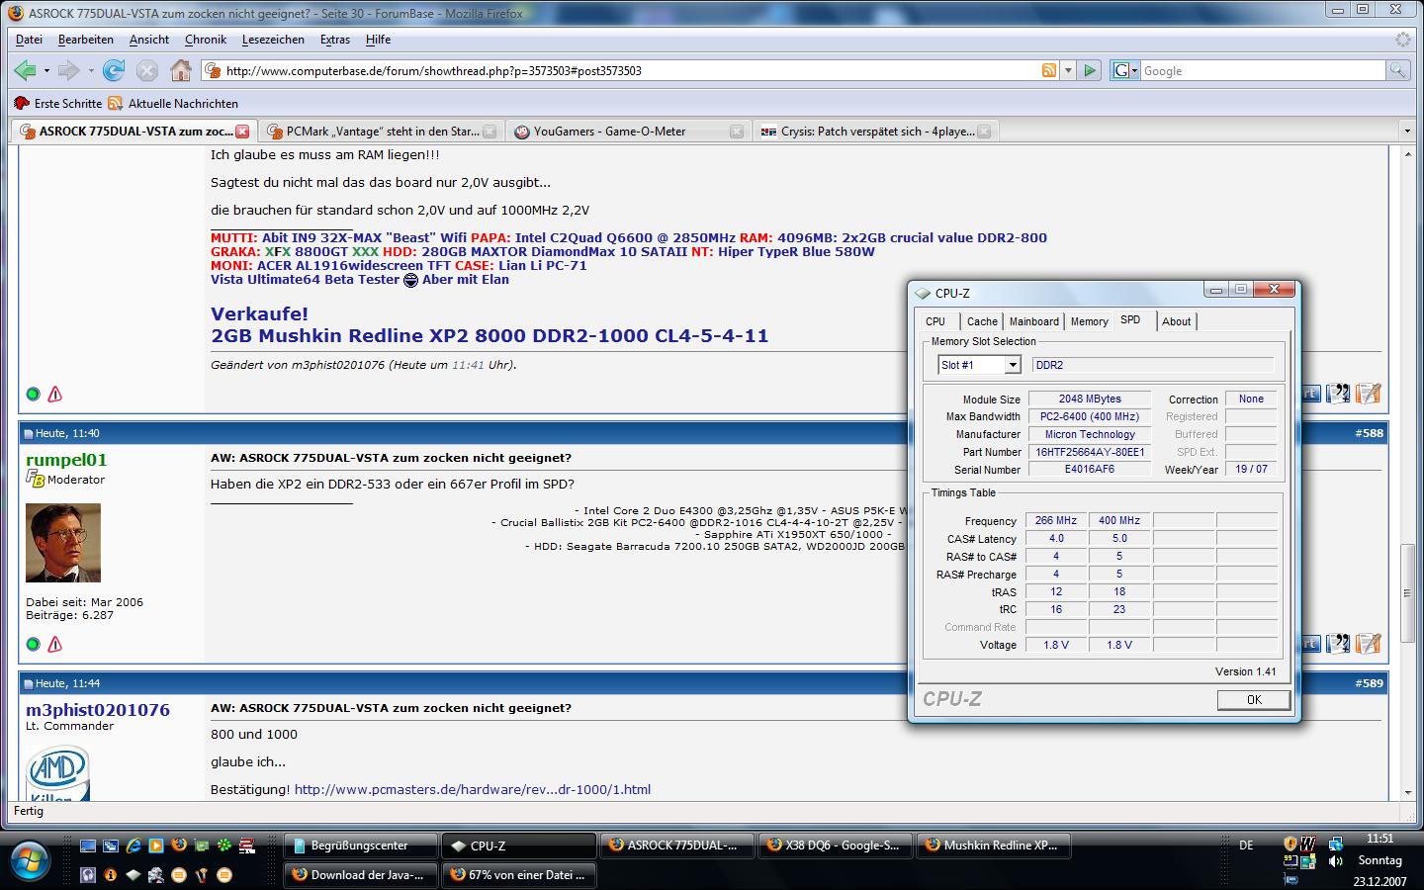
Task: Click rumpel01's avatar picture
Action: (63, 543)
